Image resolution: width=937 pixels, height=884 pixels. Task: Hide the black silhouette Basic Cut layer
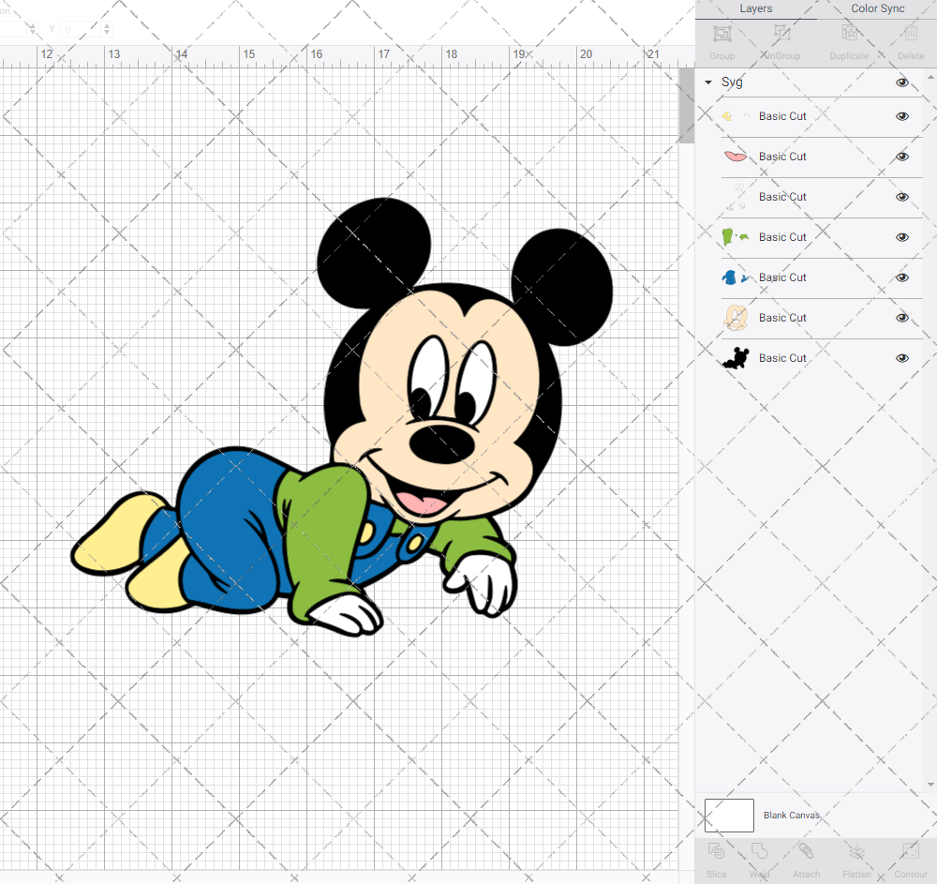click(x=902, y=358)
